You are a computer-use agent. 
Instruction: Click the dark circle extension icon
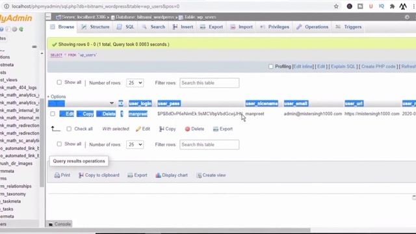[350, 6]
